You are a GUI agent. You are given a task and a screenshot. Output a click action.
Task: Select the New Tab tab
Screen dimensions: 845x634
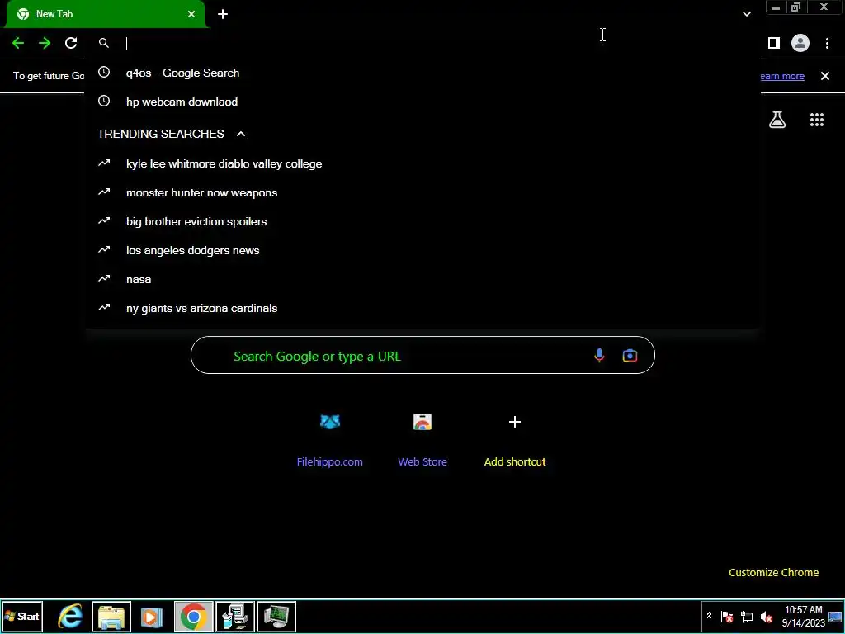[105, 14]
